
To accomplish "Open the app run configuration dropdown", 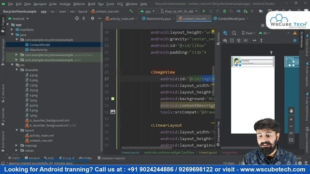I will tap(147, 11).
